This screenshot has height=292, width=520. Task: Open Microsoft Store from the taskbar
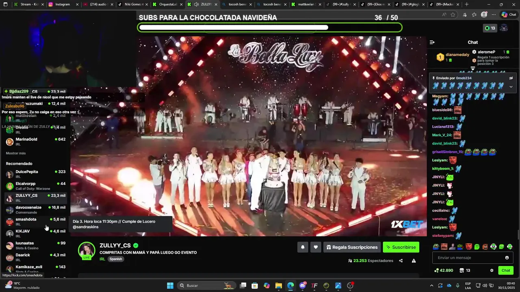pos(255,286)
